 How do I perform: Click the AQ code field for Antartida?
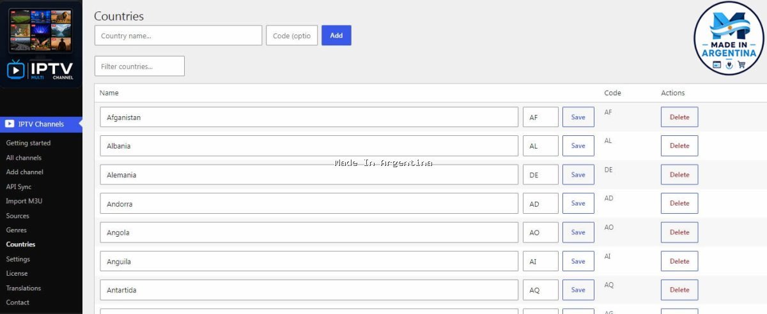pyautogui.click(x=541, y=290)
